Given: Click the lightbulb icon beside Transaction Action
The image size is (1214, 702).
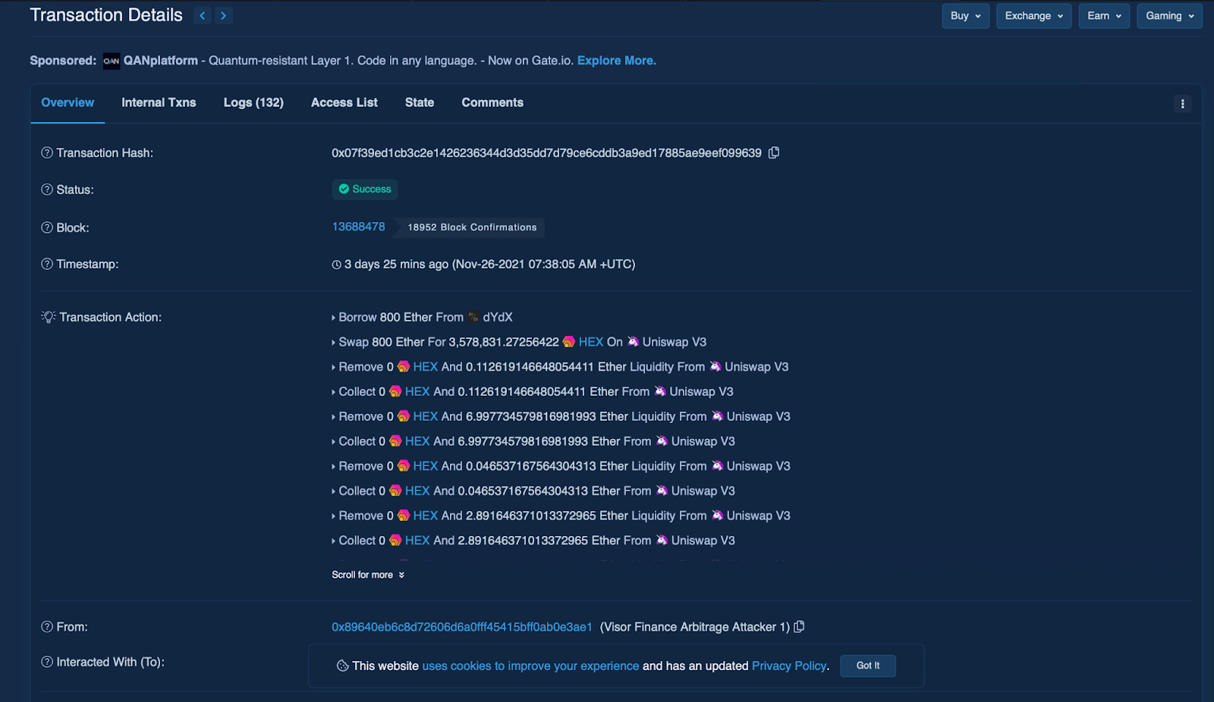Looking at the screenshot, I should click(x=49, y=317).
